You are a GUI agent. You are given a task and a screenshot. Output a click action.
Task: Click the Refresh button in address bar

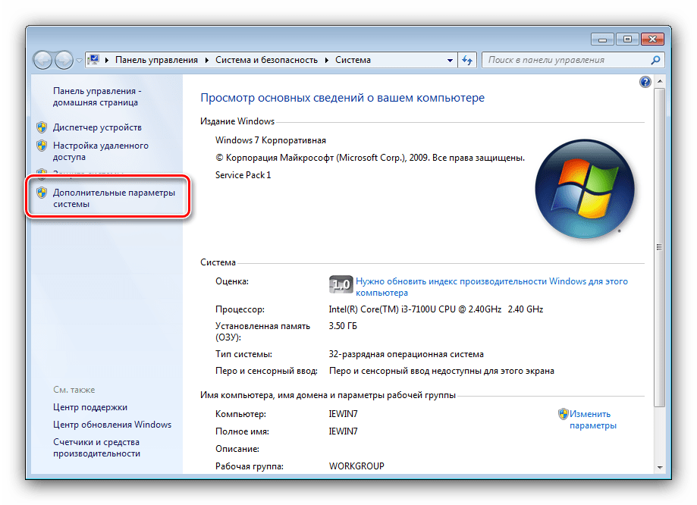click(466, 60)
